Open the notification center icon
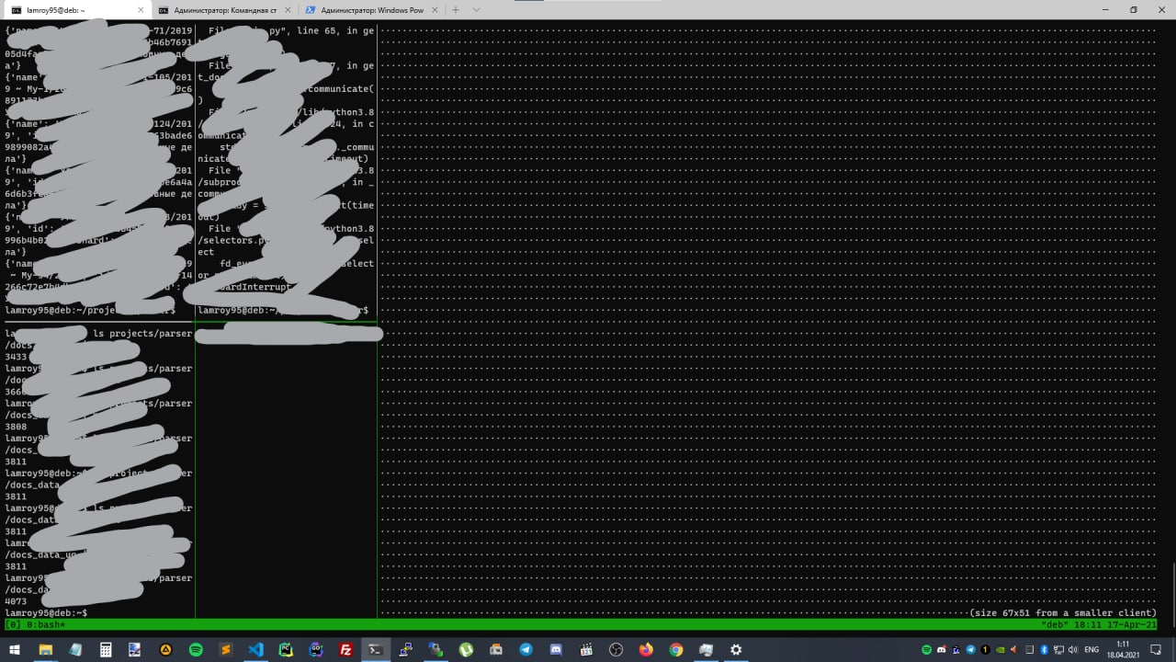1176x662 pixels. tap(1156, 649)
